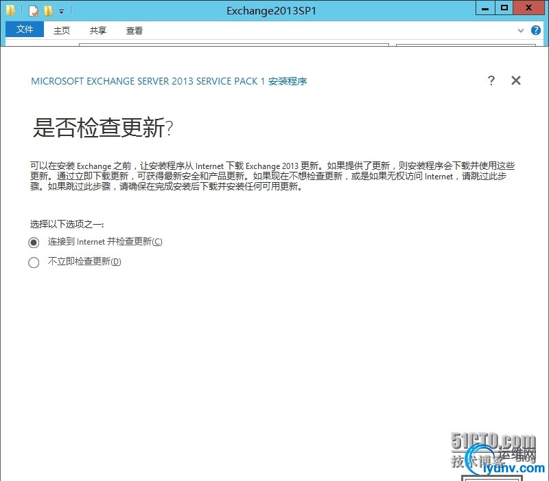This screenshot has width=549, height=481.
Task: Click the 选择以下选项之一 label
Action: click(67, 224)
